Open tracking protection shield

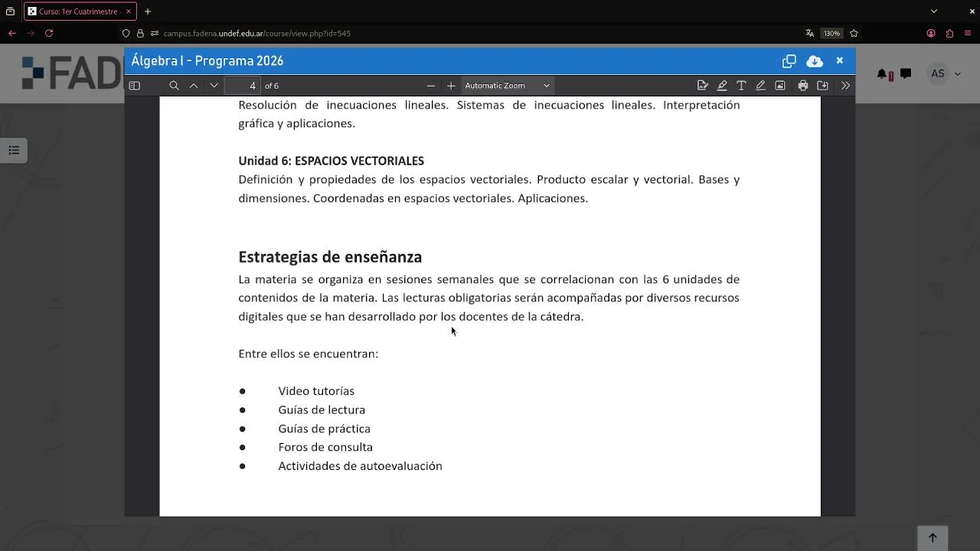[x=126, y=34]
